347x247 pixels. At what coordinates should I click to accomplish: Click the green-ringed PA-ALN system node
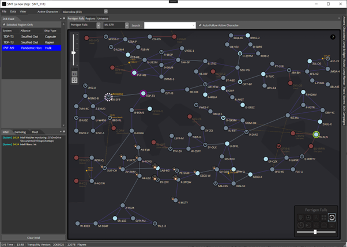coord(316,135)
